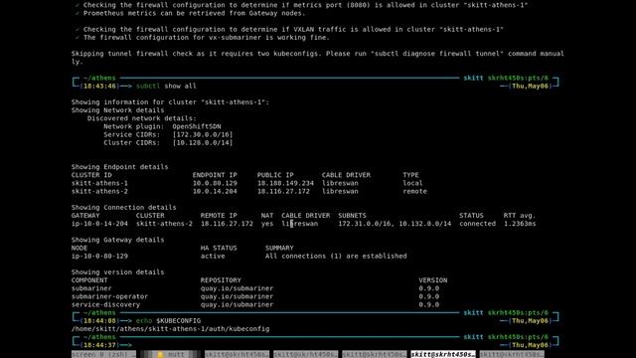636x358 pixels.
Task: Click 'Showing Endpoint details' heading
Action: (119, 167)
